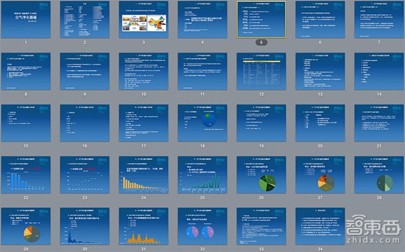
Task: Select slide 6 thumbnail
Action: (320, 20)
